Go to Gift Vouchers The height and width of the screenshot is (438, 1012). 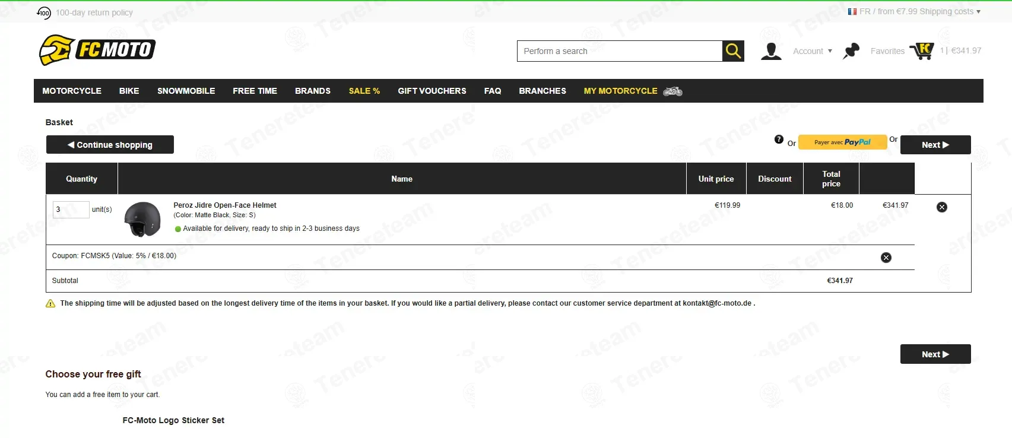(x=432, y=91)
